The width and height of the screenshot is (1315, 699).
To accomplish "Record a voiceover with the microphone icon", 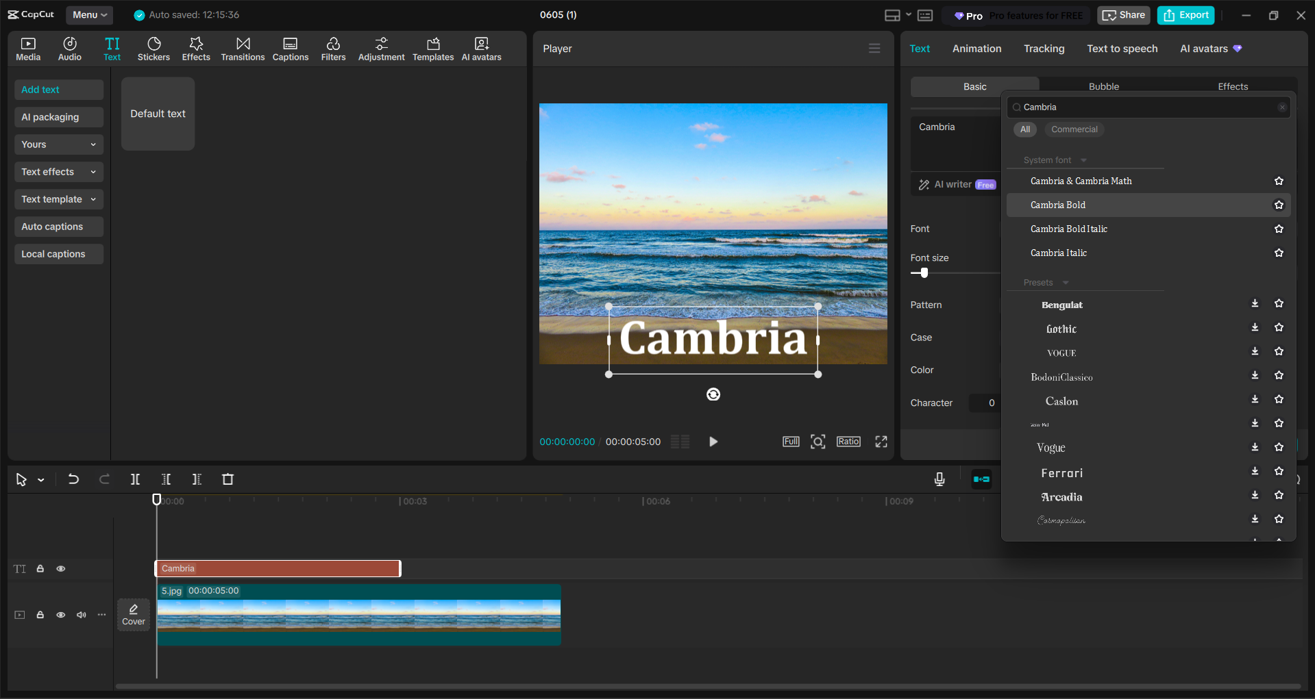I will point(939,479).
